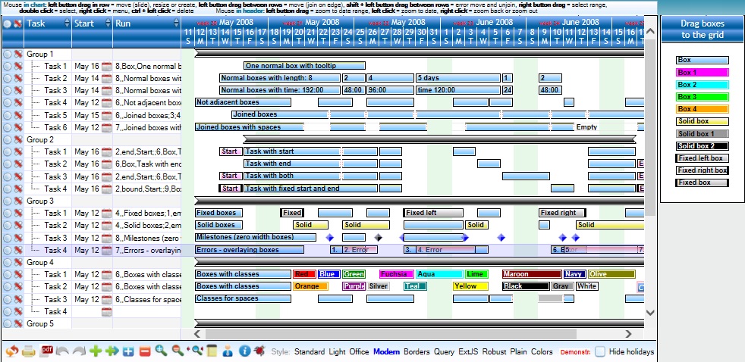The height and width of the screenshot is (362, 745).
Task: Click the delete icon in the Group 3 row
Action: (18, 201)
